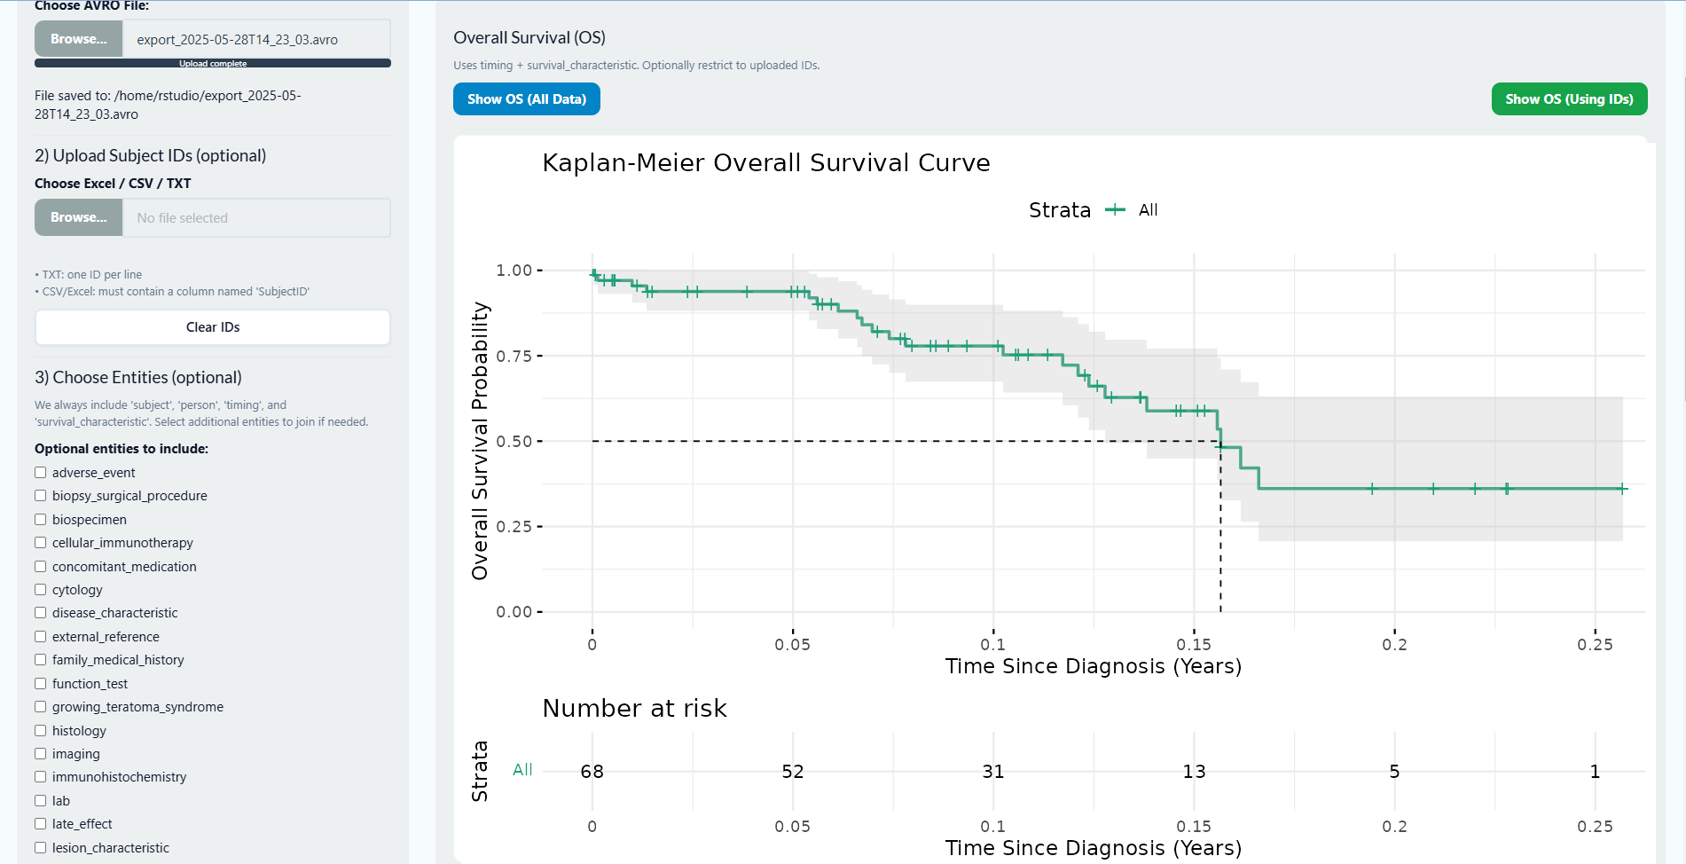Enable the cytology checkbox
Image resolution: width=1686 pixels, height=864 pixels.
point(41,590)
